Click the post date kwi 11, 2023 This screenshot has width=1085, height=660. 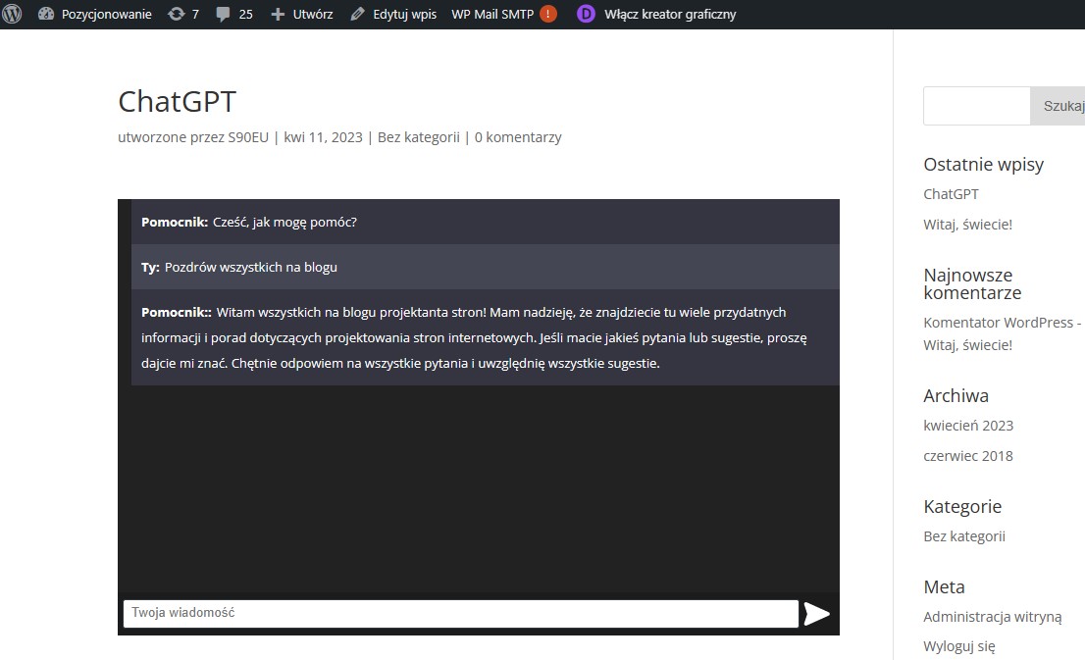(323, 137)
